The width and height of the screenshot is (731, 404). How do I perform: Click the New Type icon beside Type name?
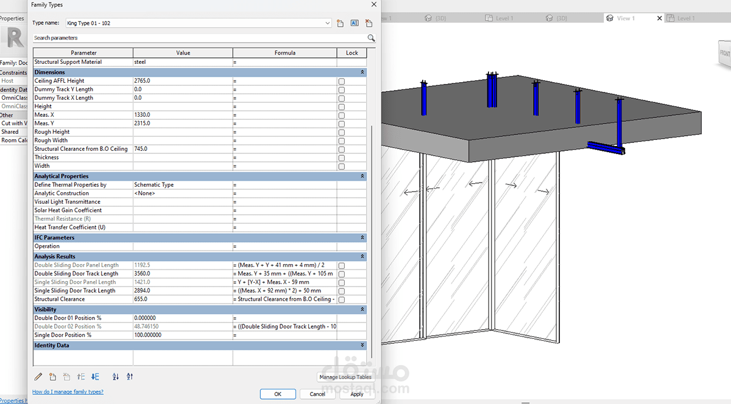pyautogui.click(x=341, y=23)
